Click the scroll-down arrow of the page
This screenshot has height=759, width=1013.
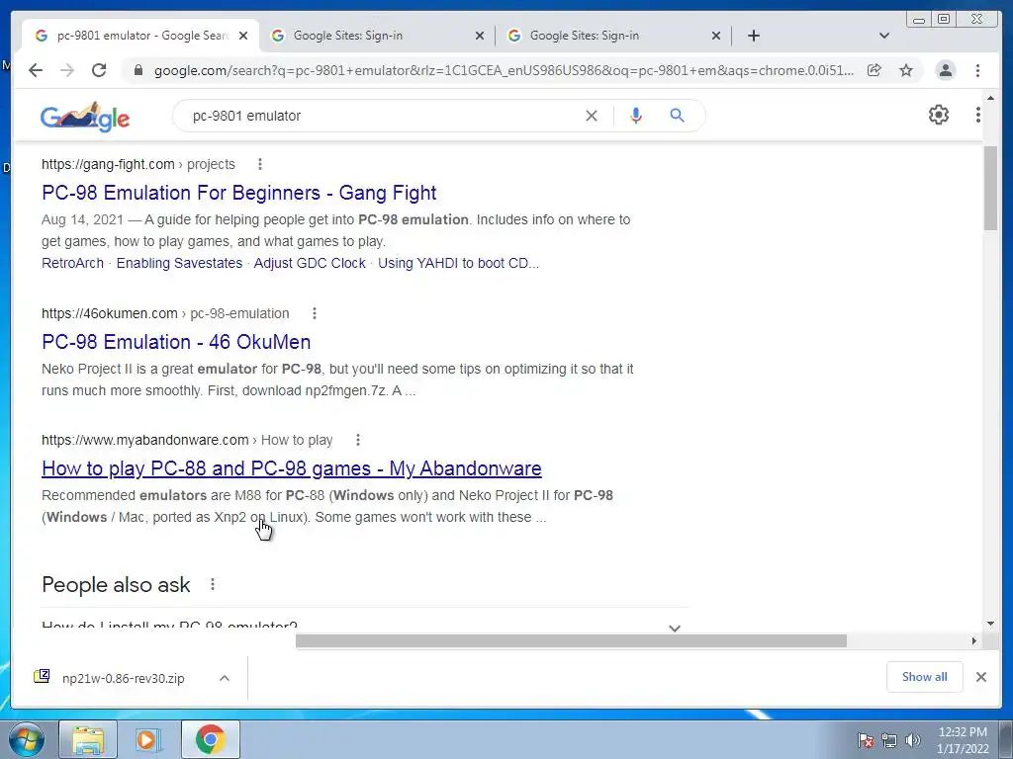pyautogui.click(x=990, y=624)
